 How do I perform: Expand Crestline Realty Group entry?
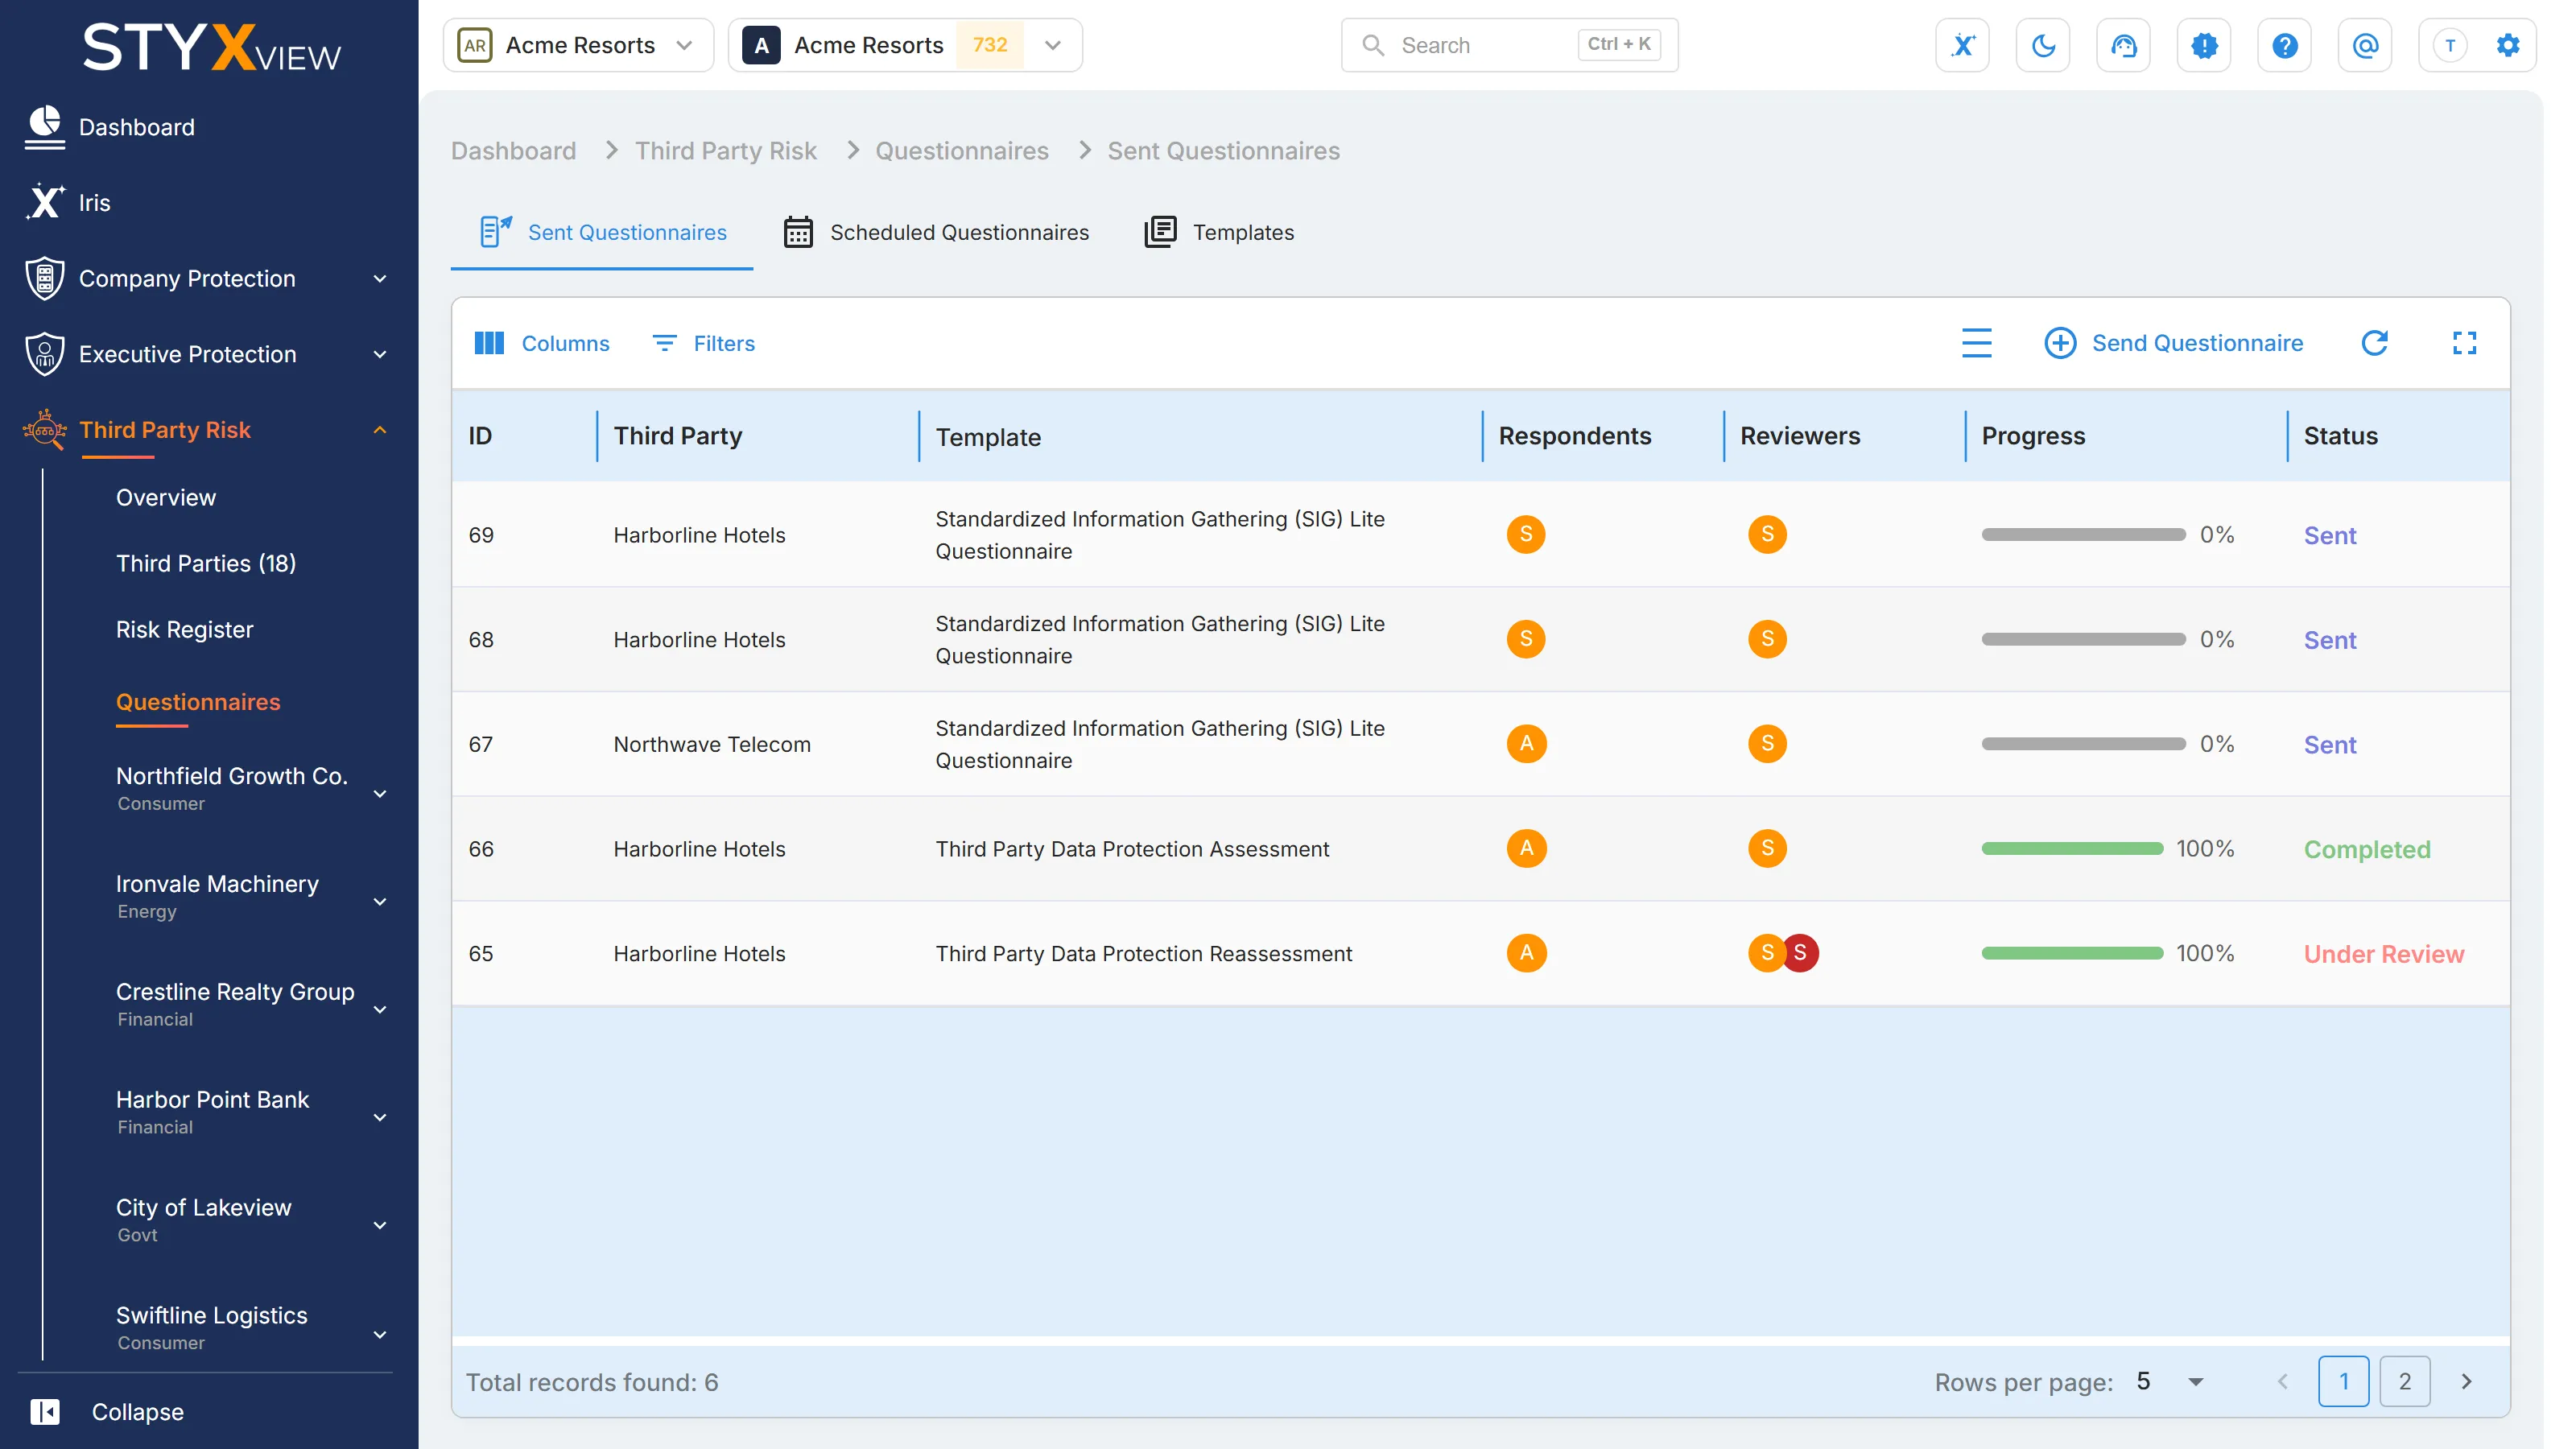pyautogui.click(x=380, y=1010)
